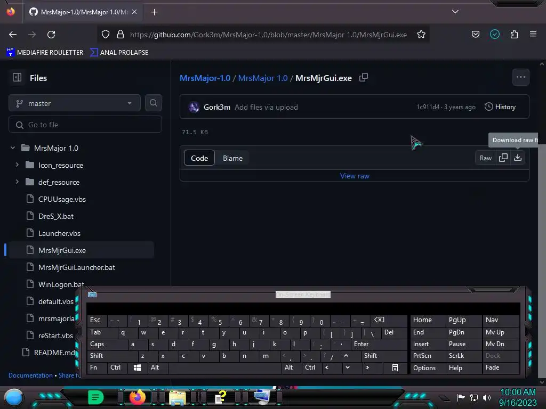Open file explorer from taskbar
The height and width of the screenshot is (409, 546).
point(177,397)
